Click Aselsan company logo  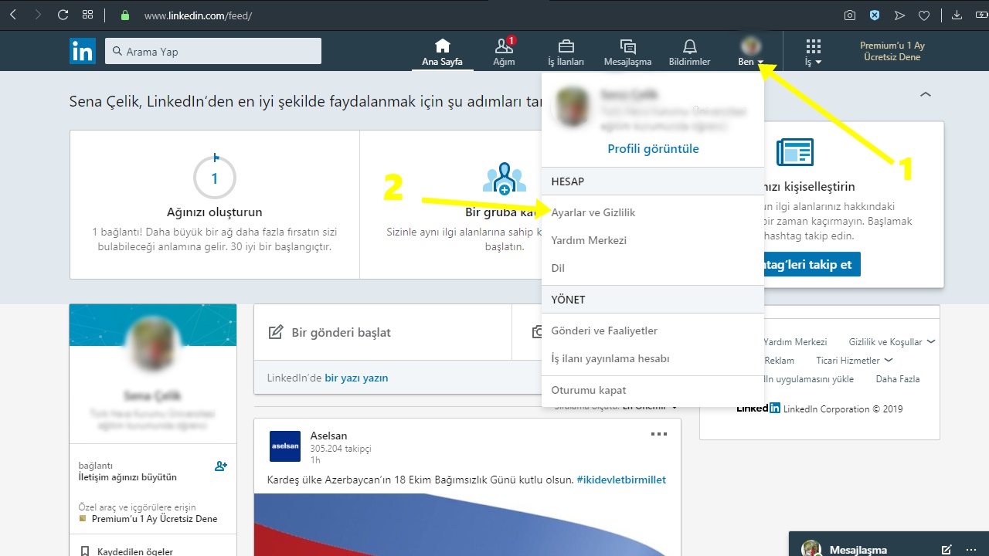(285, 446)
